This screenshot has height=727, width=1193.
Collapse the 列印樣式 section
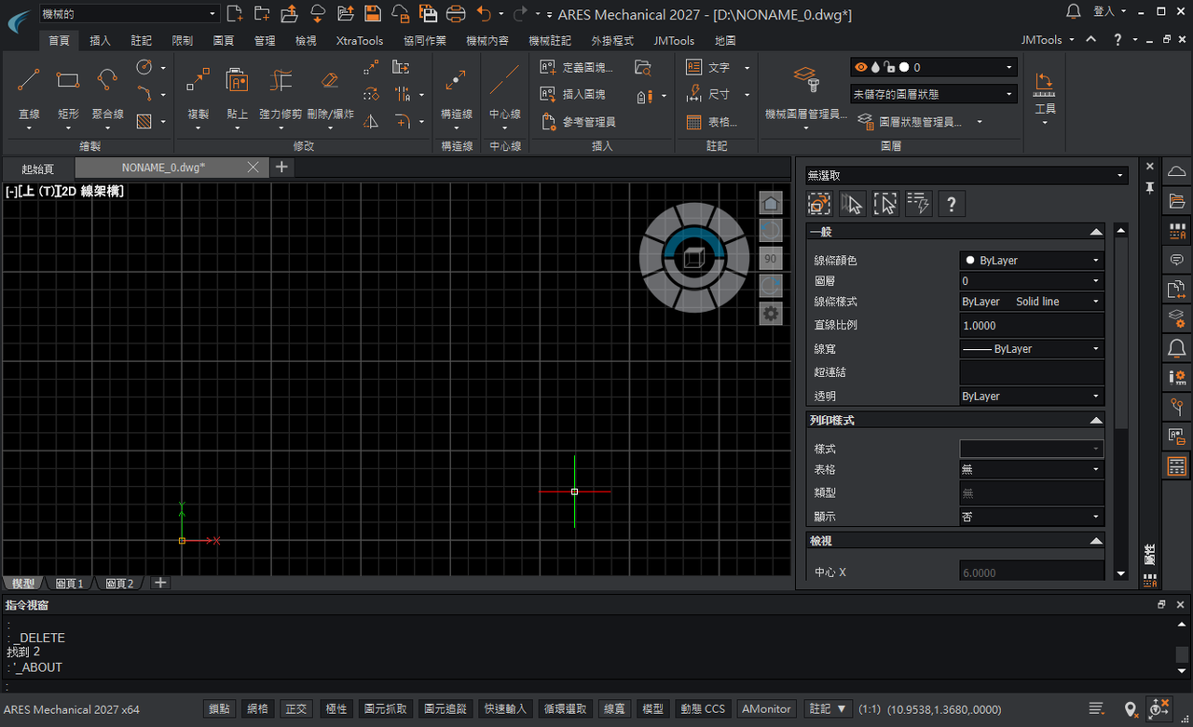point(1096,421)
